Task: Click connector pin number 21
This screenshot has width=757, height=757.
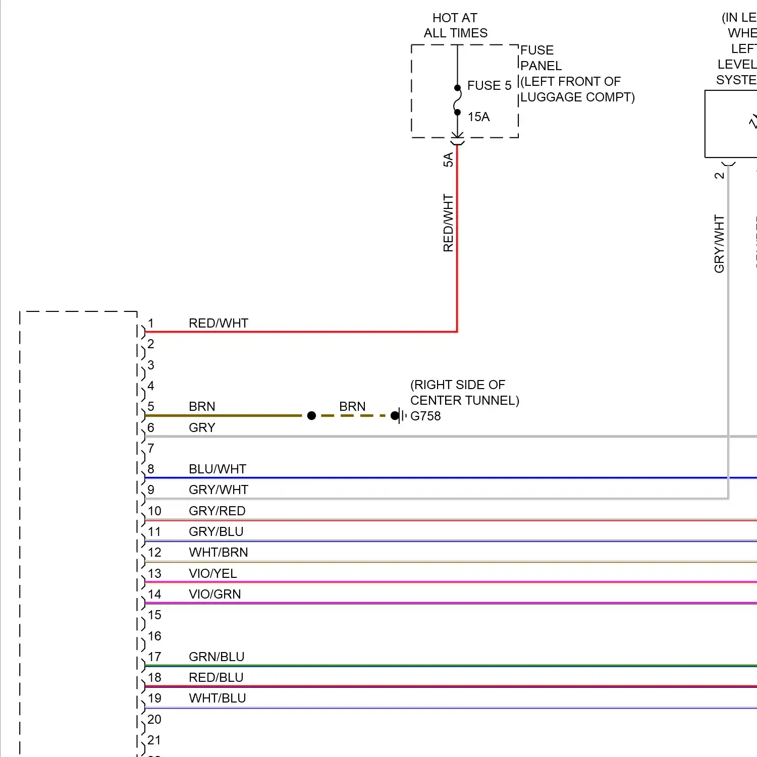Action: 154,740
